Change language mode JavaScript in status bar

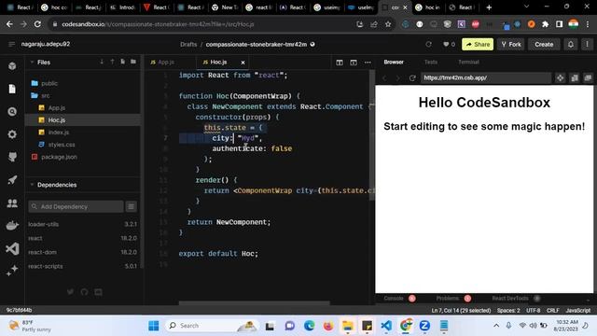tap(578, 311)
